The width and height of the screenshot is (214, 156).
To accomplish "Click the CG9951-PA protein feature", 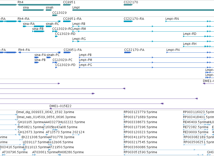I will (x=67, y=52).
